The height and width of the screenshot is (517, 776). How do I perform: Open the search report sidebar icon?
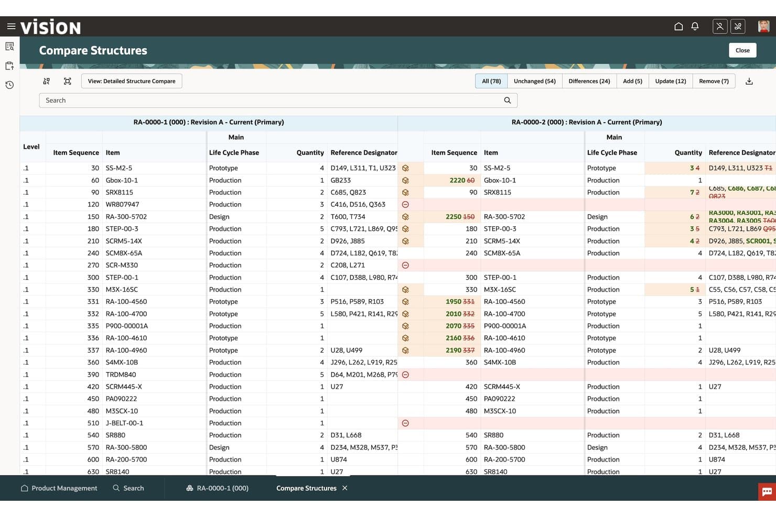[9, 47]
